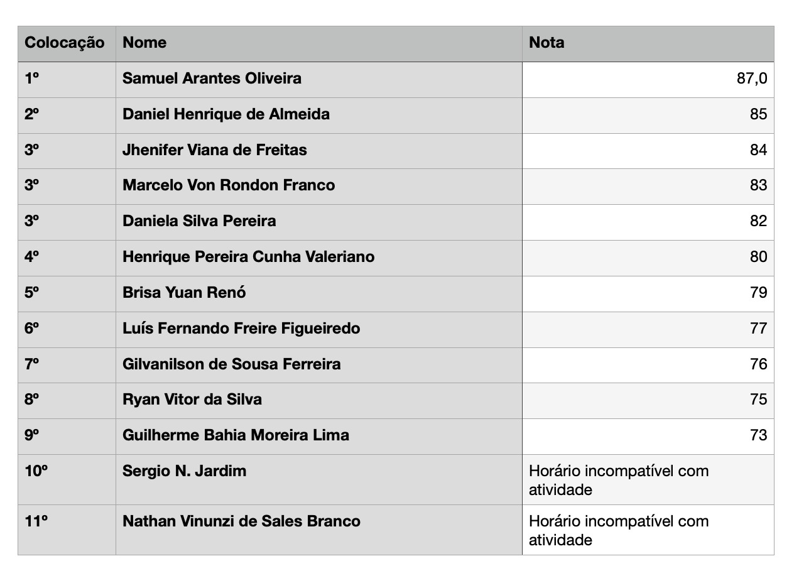Click the Colocação column header
The height and width of the screenshot is (588, 799).
[64, 43]
